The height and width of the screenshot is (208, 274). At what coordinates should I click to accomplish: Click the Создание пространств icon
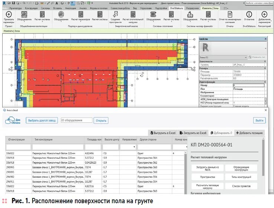pyautogui.click(x=115, y=14)
